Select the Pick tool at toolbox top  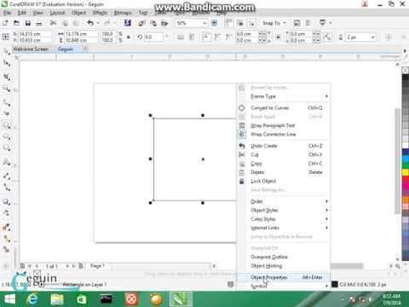pyautogui.click(x=6, y=51)
